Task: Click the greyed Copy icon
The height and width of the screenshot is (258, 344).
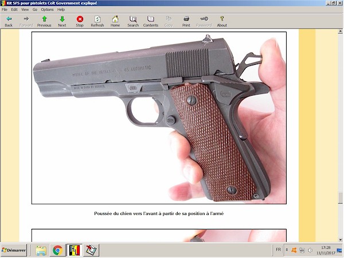Action: 169,19
